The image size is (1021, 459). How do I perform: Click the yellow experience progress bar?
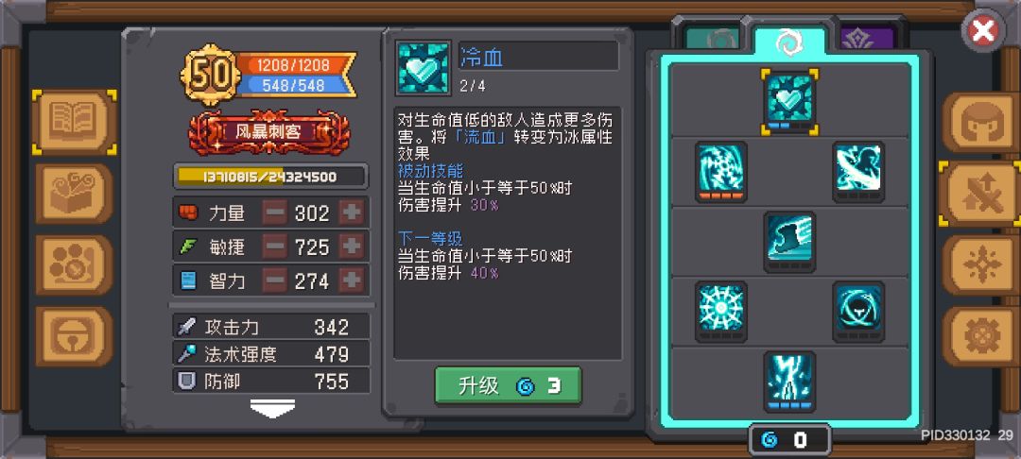[271, 177]
